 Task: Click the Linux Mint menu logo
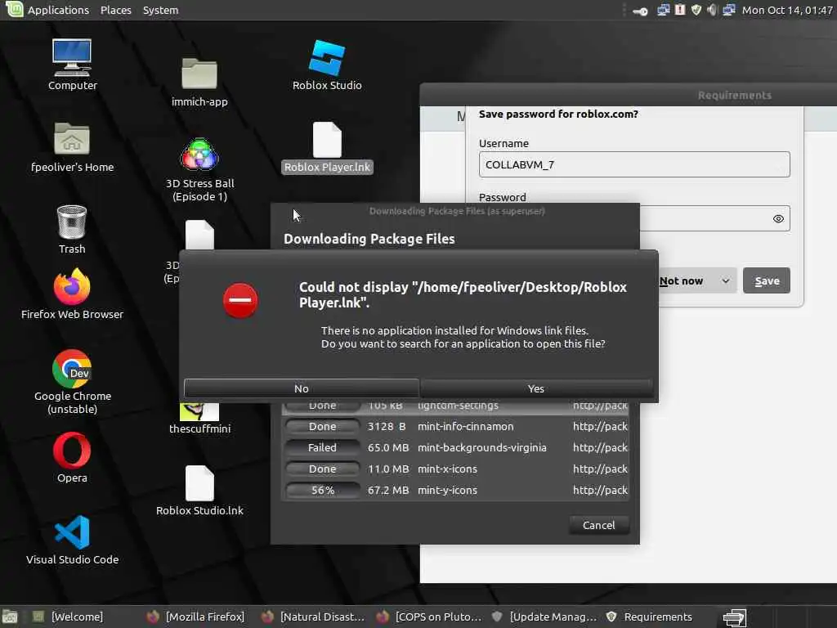(14, 10)
